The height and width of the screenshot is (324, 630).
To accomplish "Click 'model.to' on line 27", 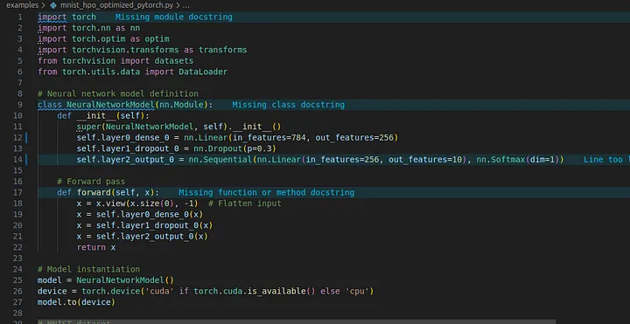I will (x=57, y=302).
